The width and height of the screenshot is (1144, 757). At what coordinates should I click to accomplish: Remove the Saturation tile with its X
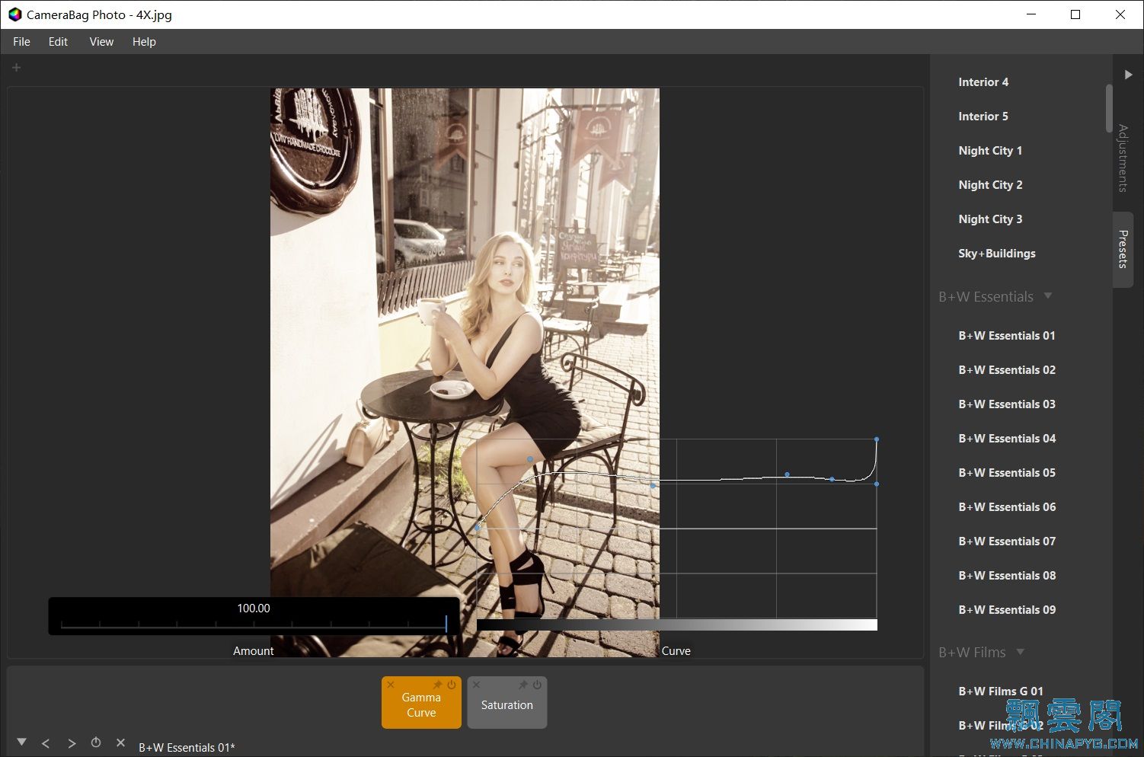click(x=476, y=685)
